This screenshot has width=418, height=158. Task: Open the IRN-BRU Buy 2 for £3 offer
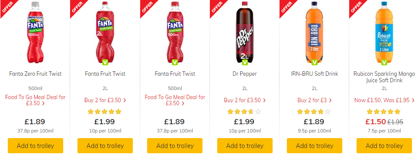(315, 100)
